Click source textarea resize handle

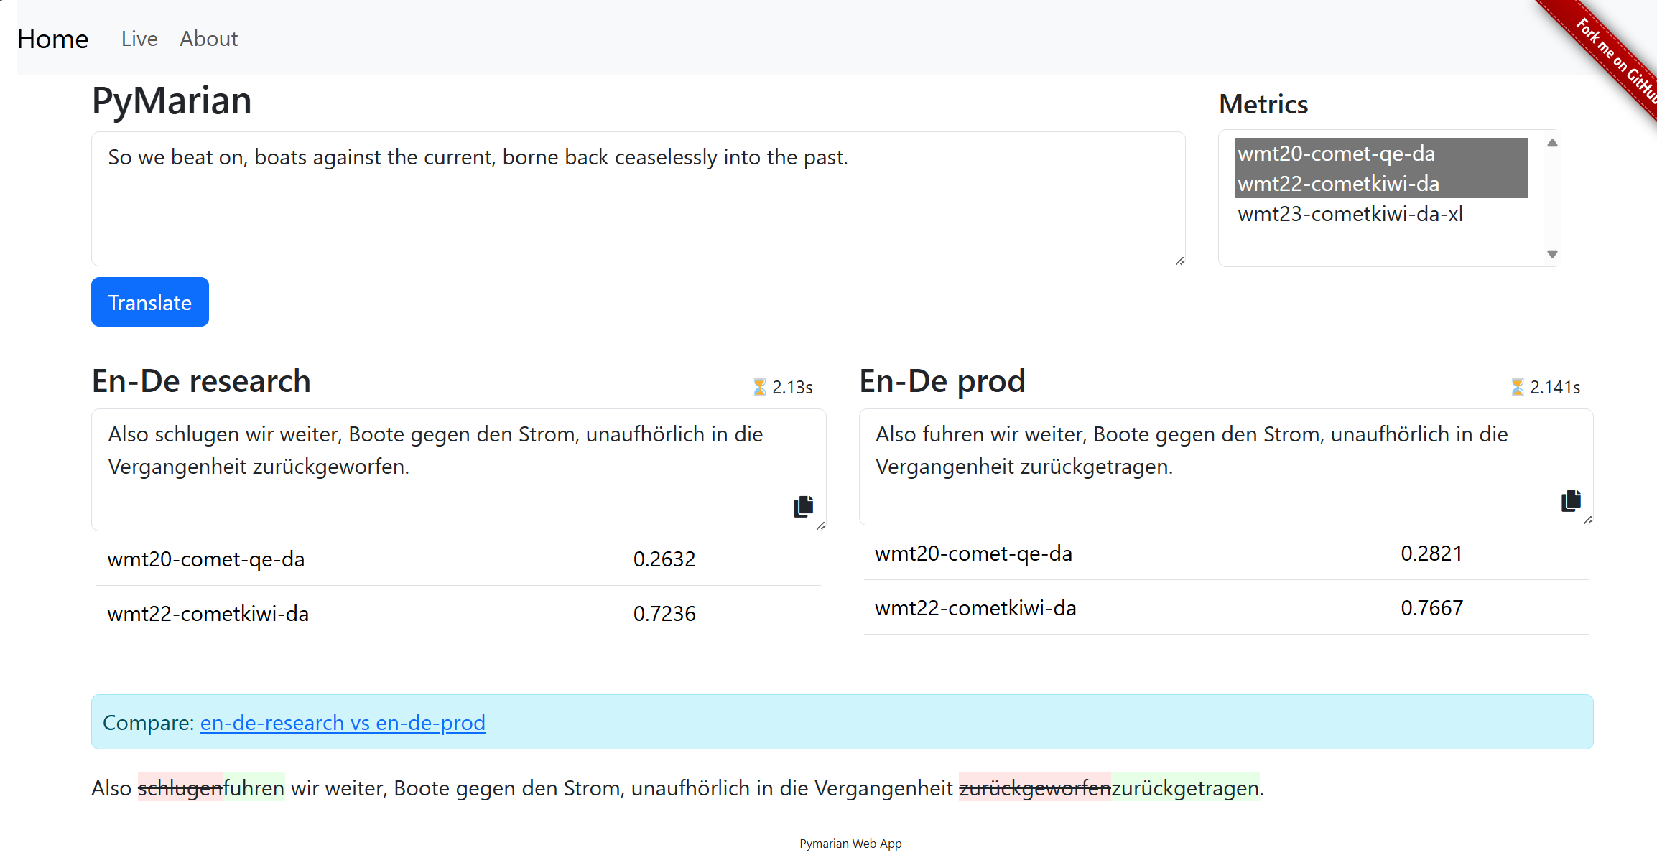click(1179, 261)
